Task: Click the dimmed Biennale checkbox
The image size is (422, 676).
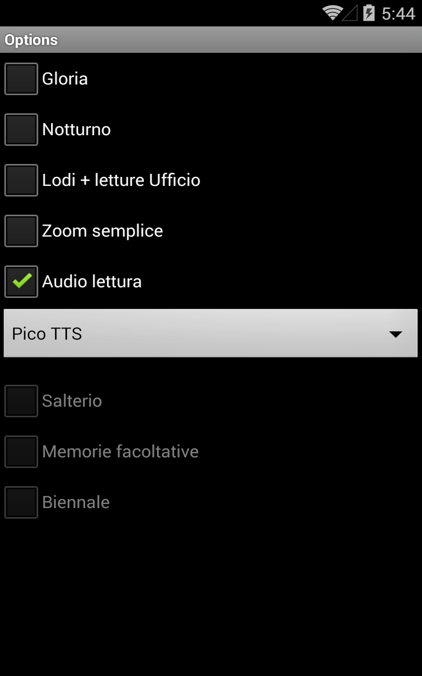Action: [21, 502]
